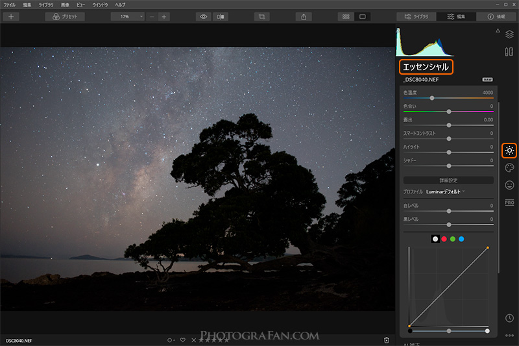
Task: Open the color label circle dropdown
Action: (171, 340)
